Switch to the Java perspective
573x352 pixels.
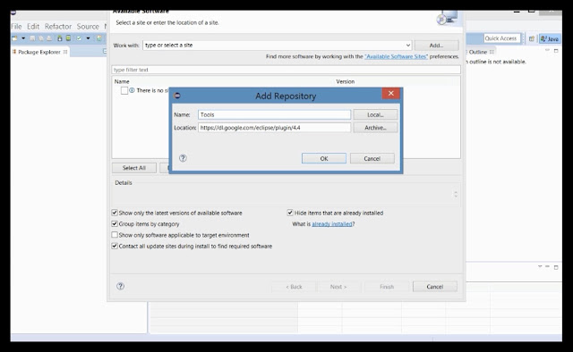[x=550, y=38]
